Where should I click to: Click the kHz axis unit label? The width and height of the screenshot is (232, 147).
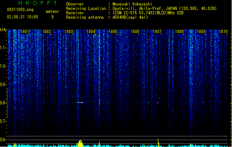coord(3,30)
